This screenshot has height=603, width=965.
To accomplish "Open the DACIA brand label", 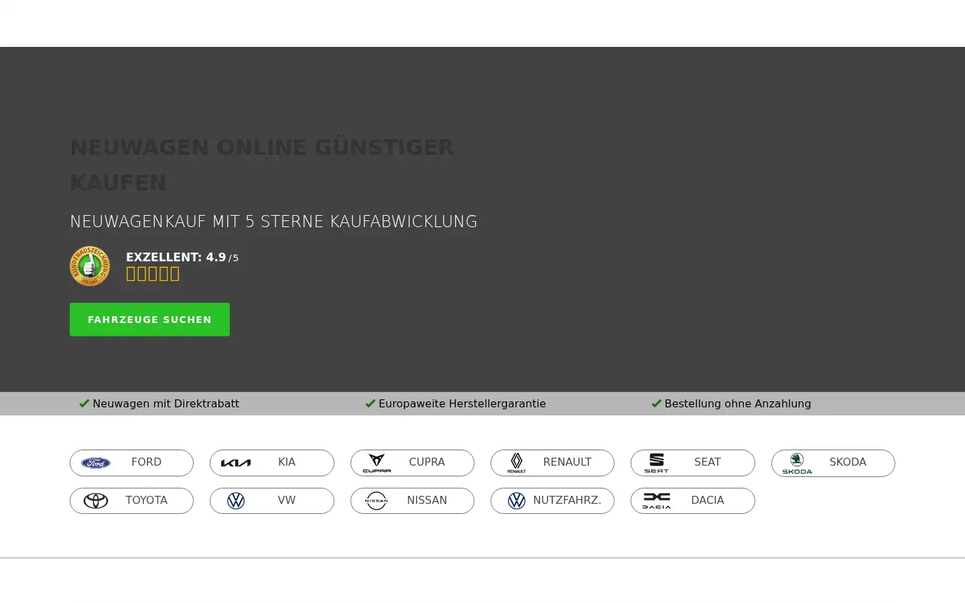I will tap(708, 500).
